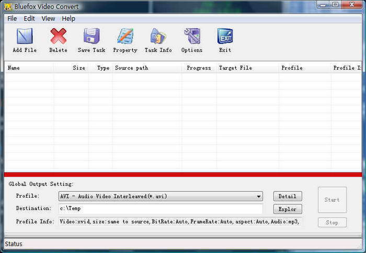Open the Edit menu
Image resolution: width=366 pixels, height=253 pixels.
pyautogui.click(x=29, y=18)
